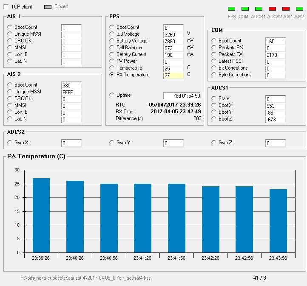
Task: Select EPS Battery Current radio button
Action: tap(111, 54)
